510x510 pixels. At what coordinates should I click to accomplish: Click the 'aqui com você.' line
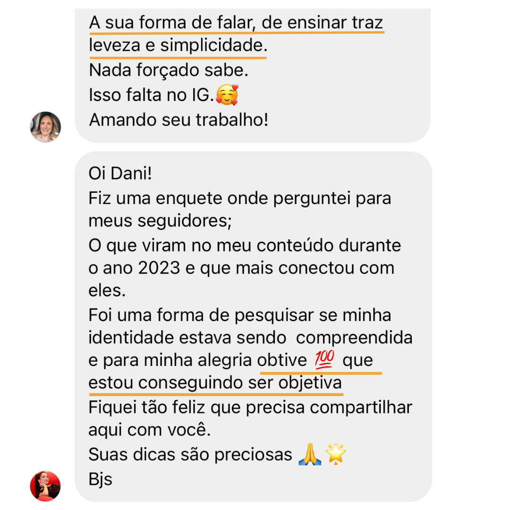tap(150, 430)
